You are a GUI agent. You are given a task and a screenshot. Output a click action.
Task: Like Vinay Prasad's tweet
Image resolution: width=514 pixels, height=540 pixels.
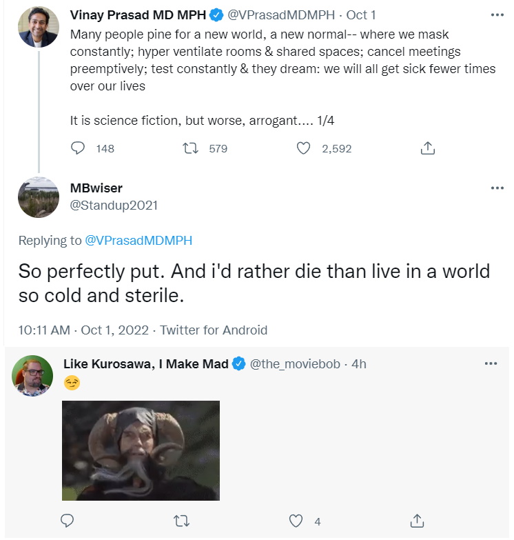click(303, 148)
